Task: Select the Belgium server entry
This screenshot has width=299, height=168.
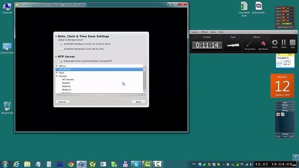Action: click(66, 90)
